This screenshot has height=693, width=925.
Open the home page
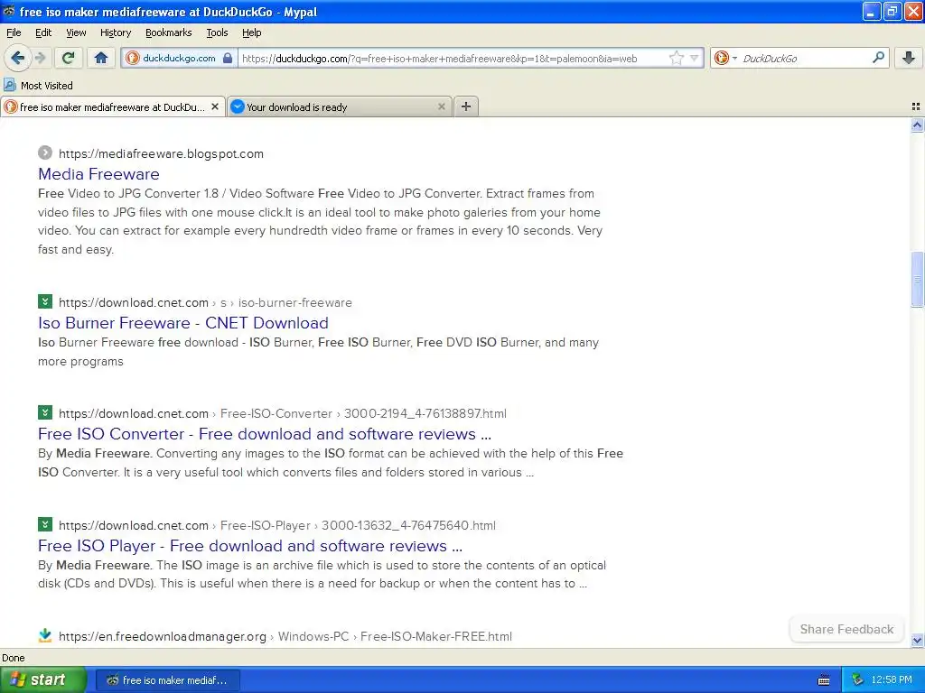(x=101, y=58)
